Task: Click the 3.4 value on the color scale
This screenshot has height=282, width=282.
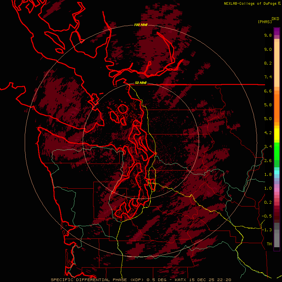Action: [268, 147]
